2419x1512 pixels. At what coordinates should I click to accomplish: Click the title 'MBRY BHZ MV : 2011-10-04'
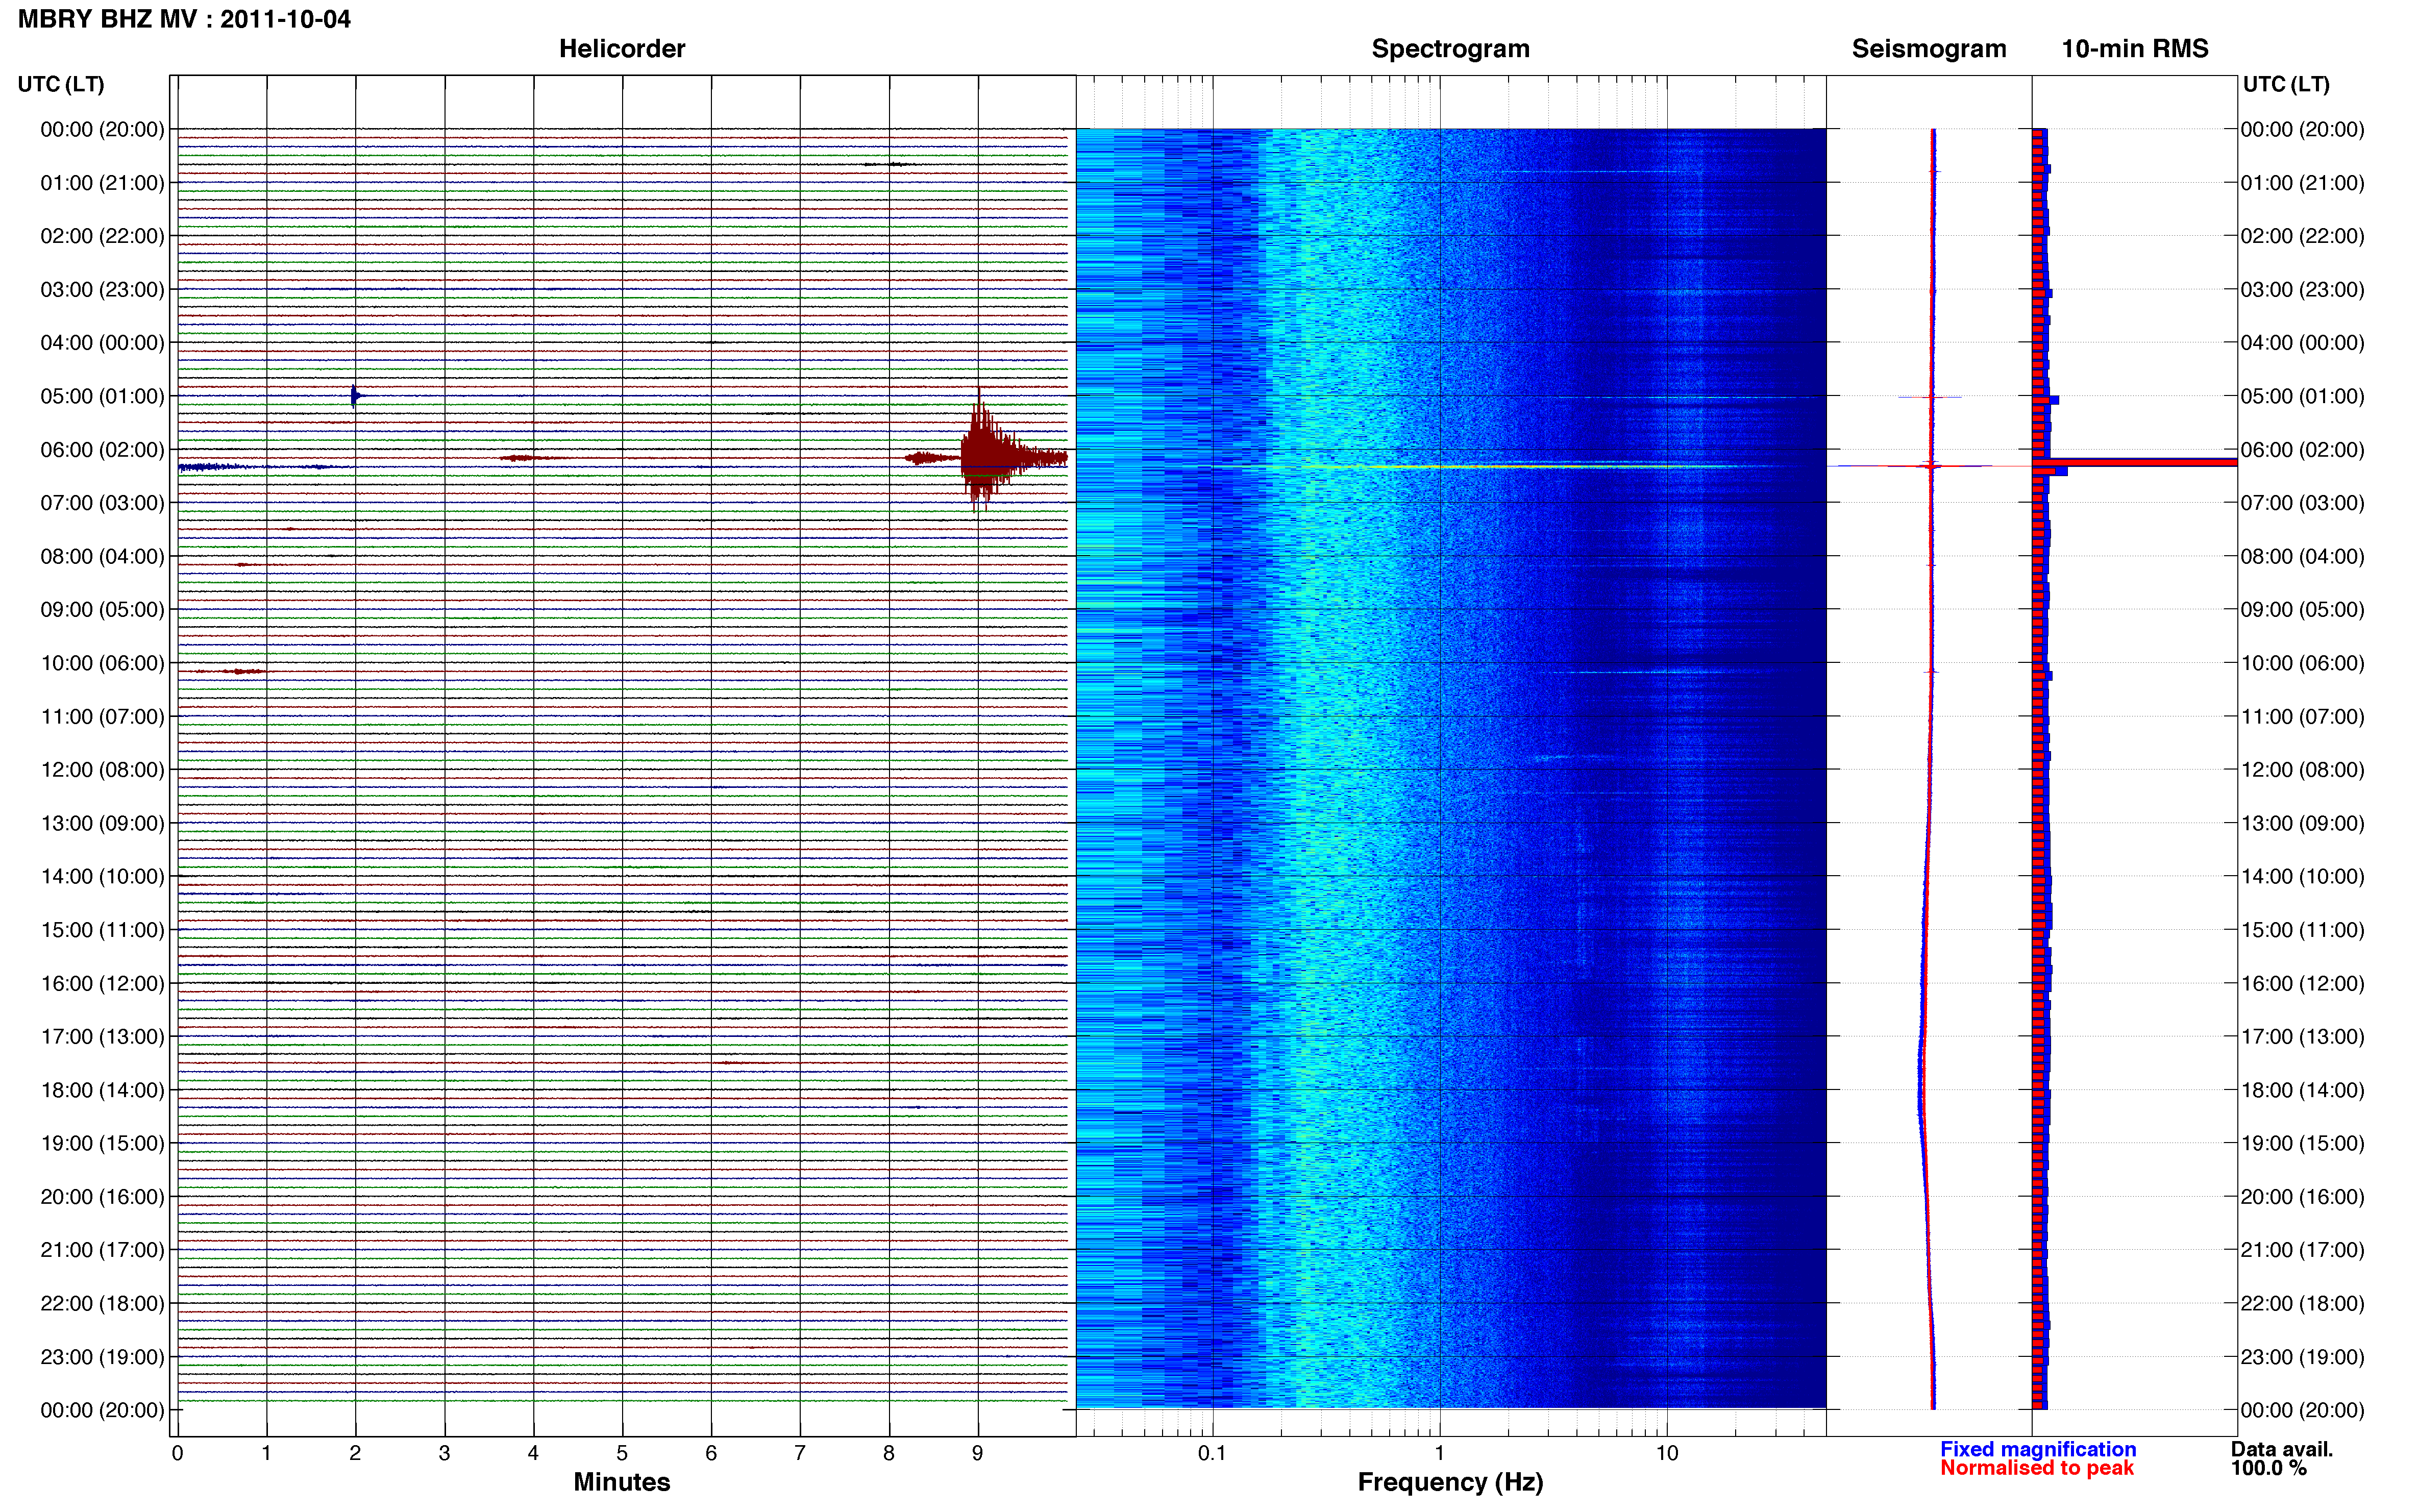click(x=184, y=19)
